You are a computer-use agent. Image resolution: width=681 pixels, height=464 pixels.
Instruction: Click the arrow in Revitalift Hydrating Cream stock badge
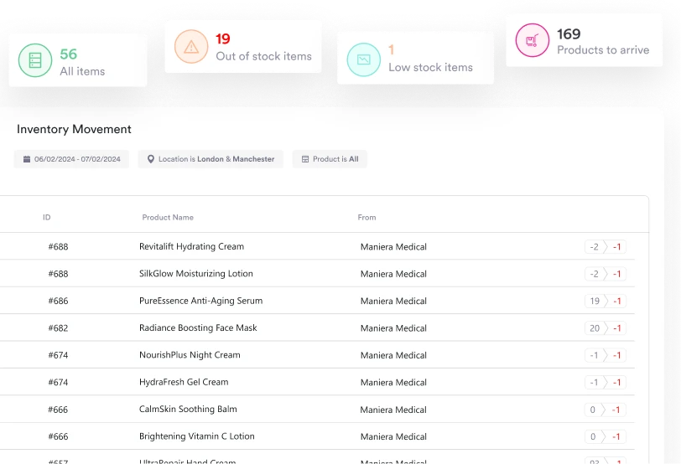pyautogui.click(x=605, y=247)
